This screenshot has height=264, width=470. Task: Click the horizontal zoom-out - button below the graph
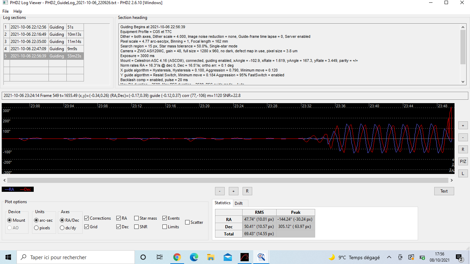coord(220,191)
